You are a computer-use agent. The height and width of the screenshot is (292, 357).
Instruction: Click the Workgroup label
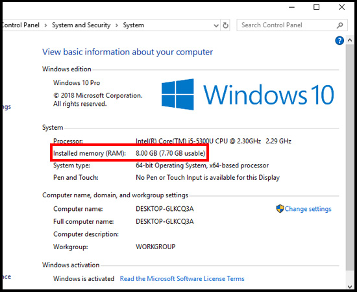[x=70, y=247]
